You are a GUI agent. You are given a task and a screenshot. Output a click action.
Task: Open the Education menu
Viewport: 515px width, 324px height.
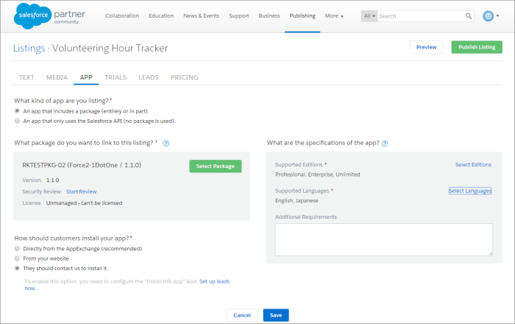pos(161,15)
